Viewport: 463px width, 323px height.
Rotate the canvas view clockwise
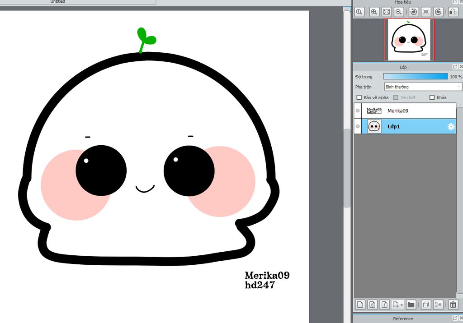tap(438, 12)
